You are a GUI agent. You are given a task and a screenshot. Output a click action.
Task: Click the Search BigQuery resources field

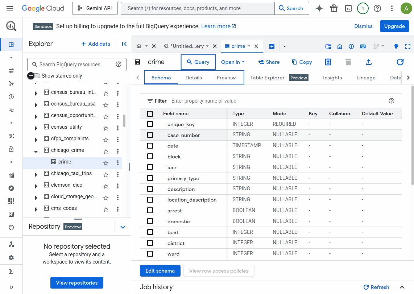(77, 65)
